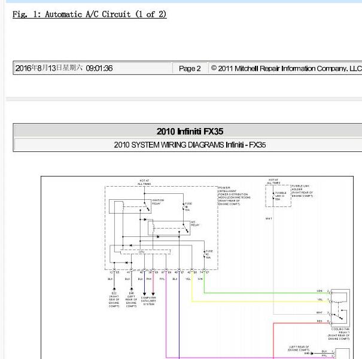Click the date text '2016年8月13日星期六 09:01:36'
362x359 pixels.
coord(64,68)
